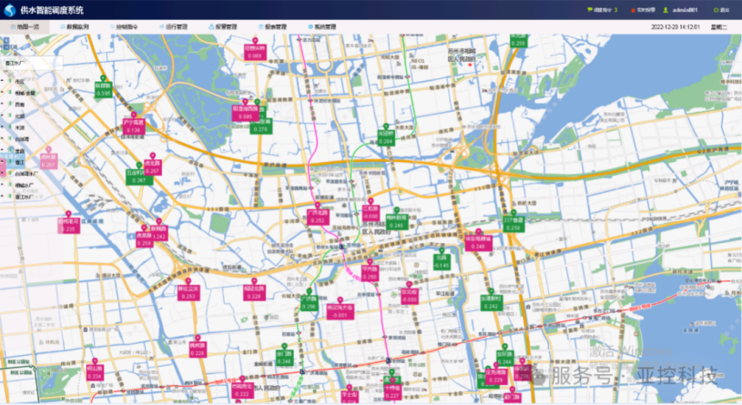742x405 pixels.
Task: Expand the 市区 tree node
Action: [3, 81]
